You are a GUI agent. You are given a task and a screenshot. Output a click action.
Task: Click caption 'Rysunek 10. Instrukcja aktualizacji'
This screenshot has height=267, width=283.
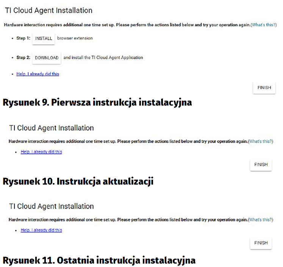[x=78, y=182]
